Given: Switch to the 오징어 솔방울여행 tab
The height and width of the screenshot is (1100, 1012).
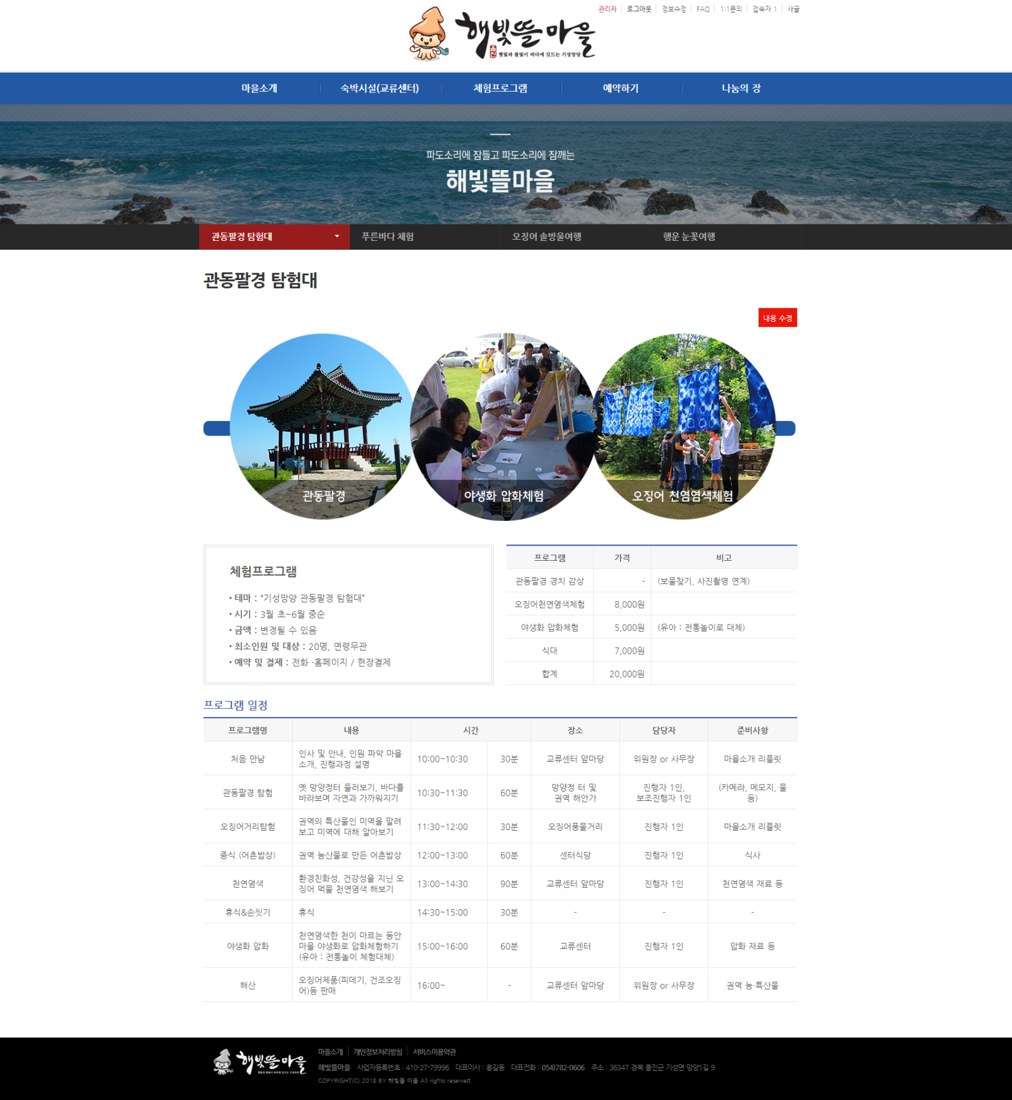Looking at the screenshot, I should click(x=548, y=237).
